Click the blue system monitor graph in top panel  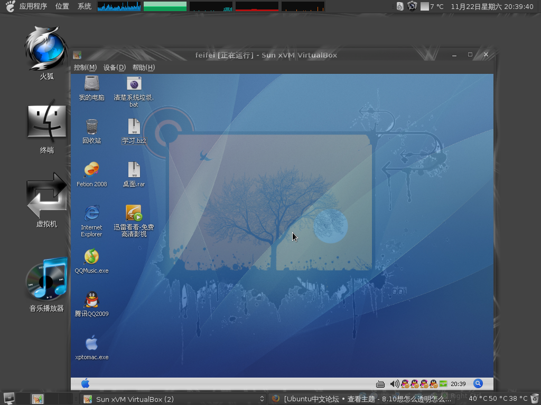tap(119, 6)
